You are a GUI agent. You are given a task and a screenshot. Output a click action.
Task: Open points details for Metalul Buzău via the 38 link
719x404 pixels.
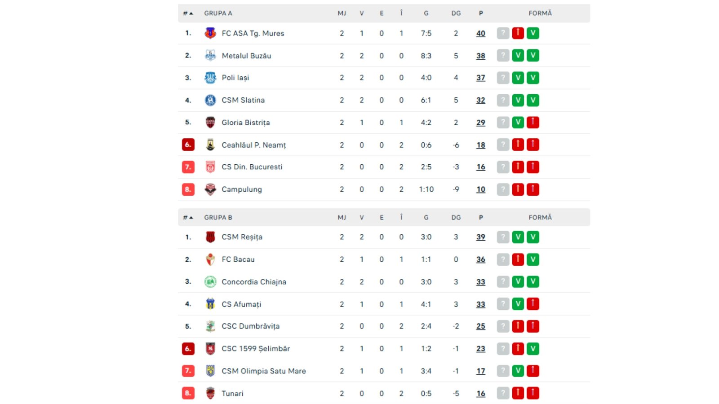(x=480, y=55)
